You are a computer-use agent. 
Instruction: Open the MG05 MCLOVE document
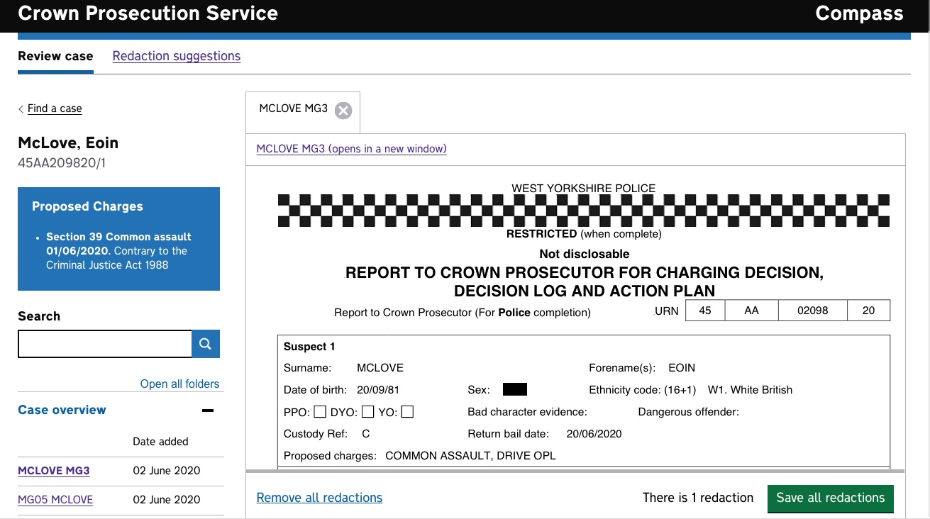coord(55,499)
